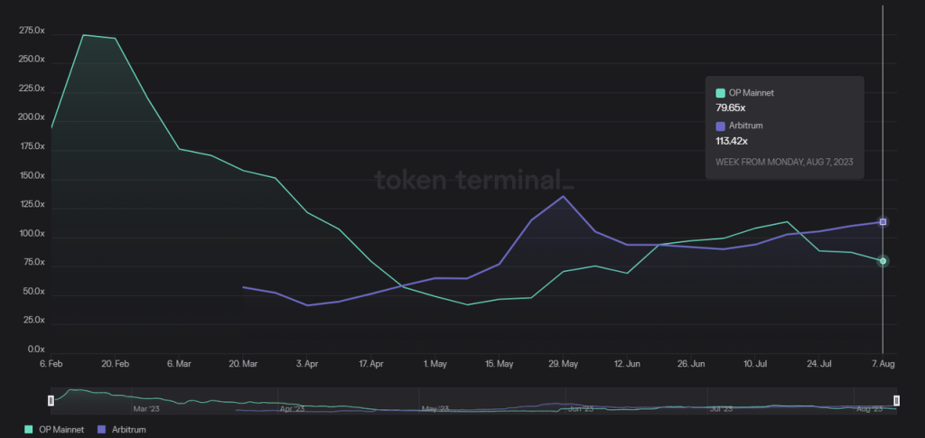
Task: Click the 200.0x y-axis label
Action: pos(32,117)
